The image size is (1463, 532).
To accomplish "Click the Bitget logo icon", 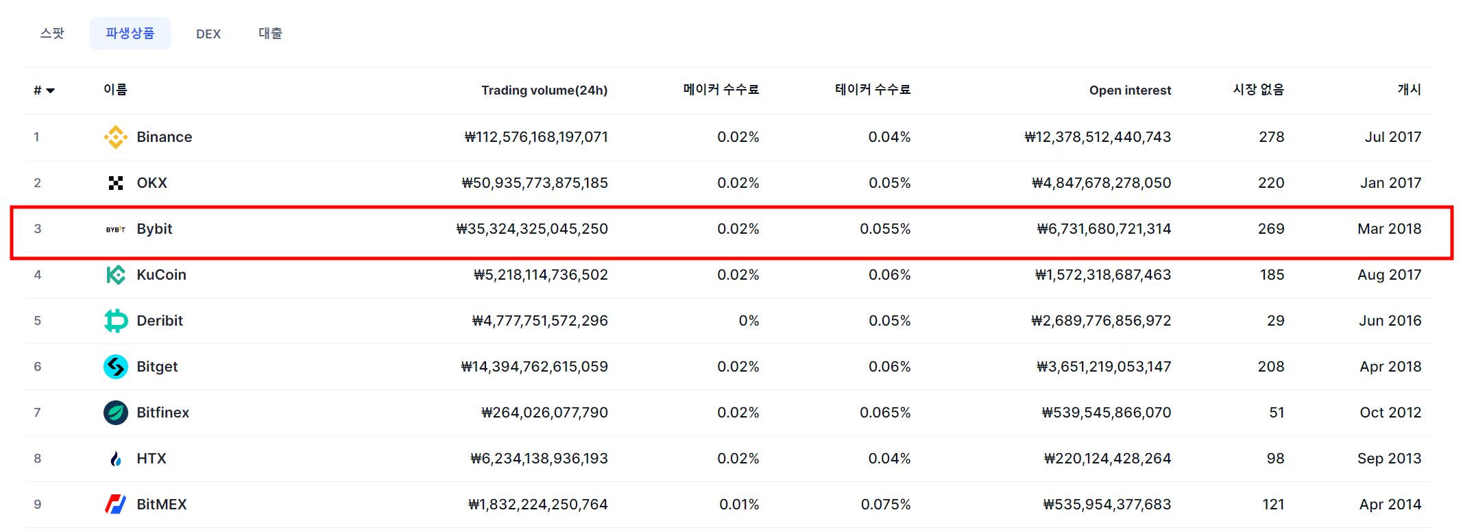I will tap(115, 367).
